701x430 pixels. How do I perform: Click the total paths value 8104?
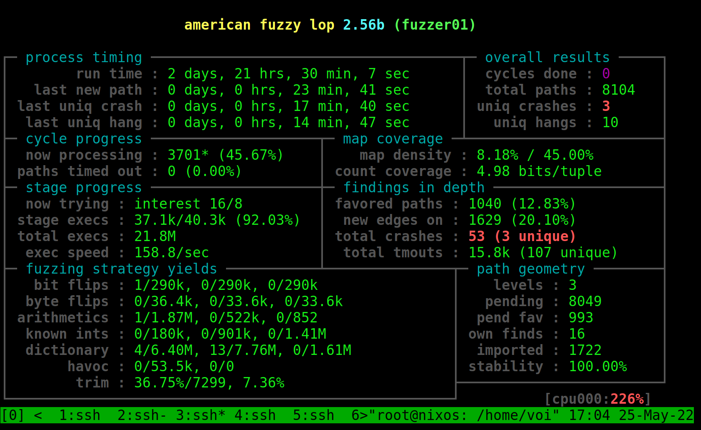pyautogui.click(x=618, y=90)
